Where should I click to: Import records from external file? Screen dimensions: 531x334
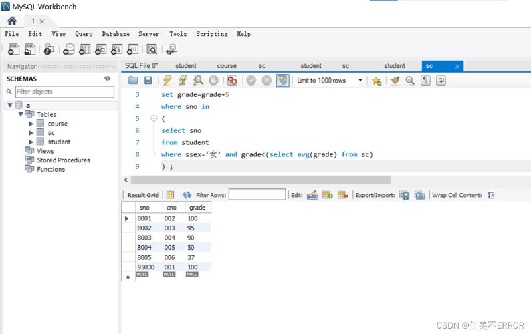(x=419, y=195)
